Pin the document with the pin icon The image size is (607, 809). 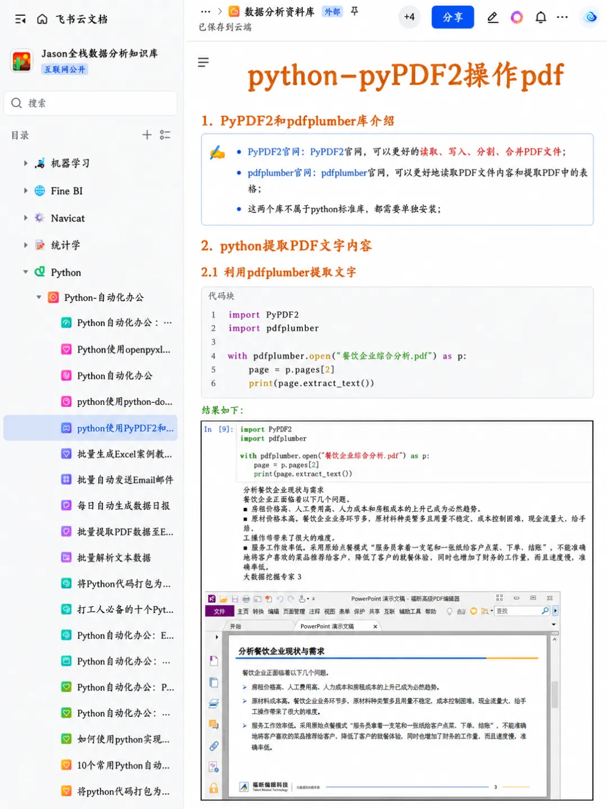point(354,11)
